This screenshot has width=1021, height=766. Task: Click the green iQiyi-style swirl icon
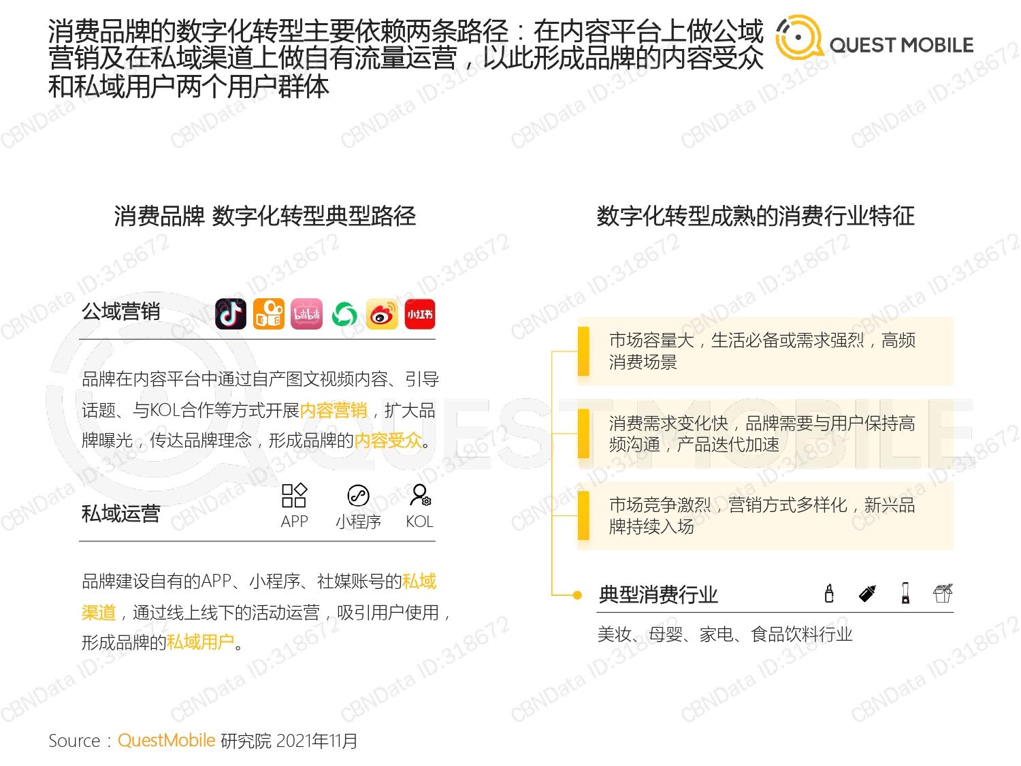coord(344,315)
